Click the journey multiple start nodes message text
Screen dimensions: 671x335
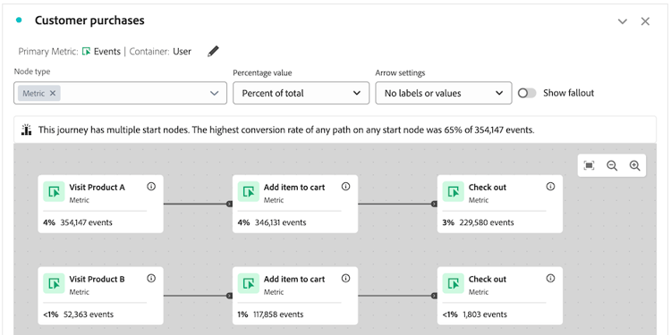[x=286, y=130]
